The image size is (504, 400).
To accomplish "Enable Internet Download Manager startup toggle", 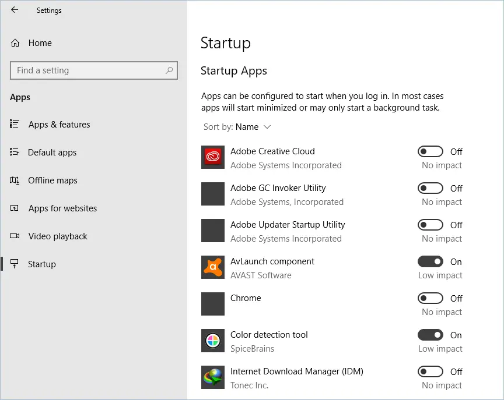I will [x=430, y=371].
